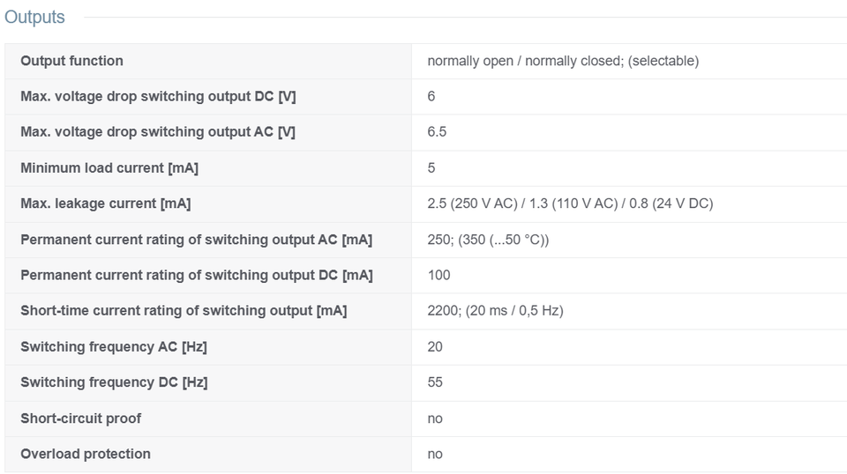
Task: Select the 250; (350 (...50 °C)) value
Action: pos(488,240)
